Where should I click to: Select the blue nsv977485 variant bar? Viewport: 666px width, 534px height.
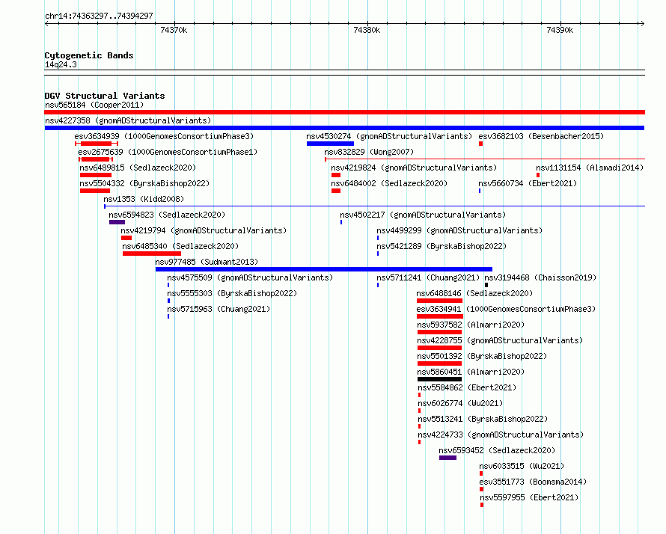click(x=324, y=269)
